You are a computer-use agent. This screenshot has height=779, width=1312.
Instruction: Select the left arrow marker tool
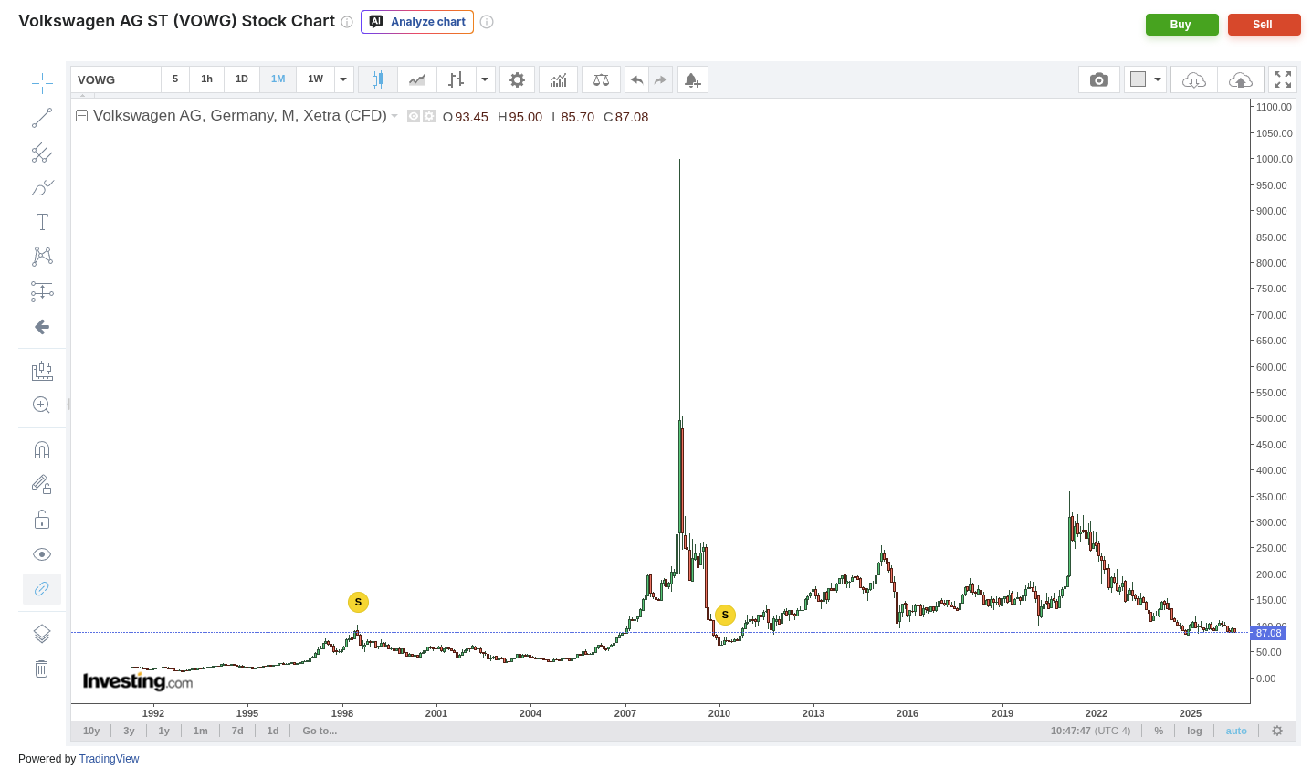(42, 327)
